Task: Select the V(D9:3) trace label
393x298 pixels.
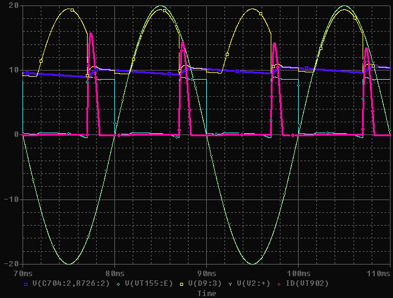Action: tap(205, 284)
